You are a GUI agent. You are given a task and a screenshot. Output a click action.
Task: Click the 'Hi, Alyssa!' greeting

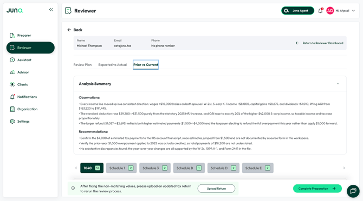[x=342, y=11]
